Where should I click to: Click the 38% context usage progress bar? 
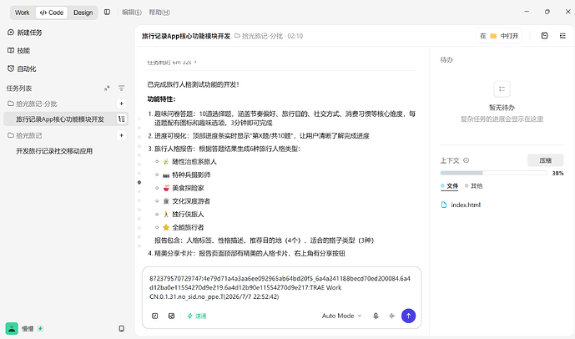(493, 173)
